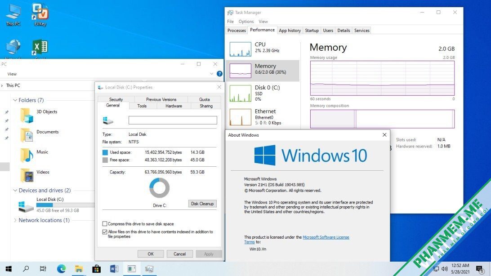The image size is (491, 276).
Task: Select the CPU performance graph thumbnail
Action: coord(240,49)
